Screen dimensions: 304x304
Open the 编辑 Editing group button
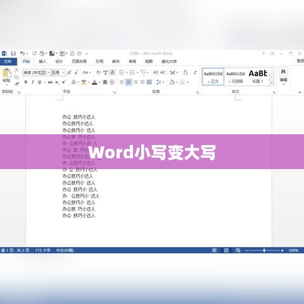(283, 76)
